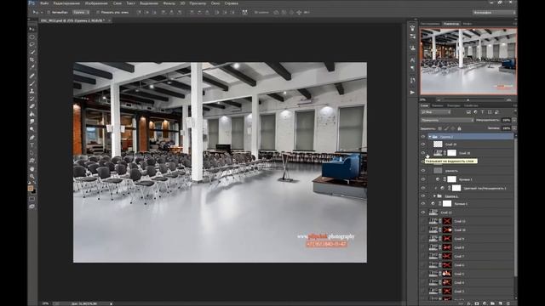545x306 pixels.
Task: Click the layer opacity value field
Action: (506, 120)
